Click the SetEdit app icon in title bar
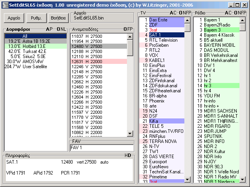This screenshot has width=250, height=187. point(5,5)
